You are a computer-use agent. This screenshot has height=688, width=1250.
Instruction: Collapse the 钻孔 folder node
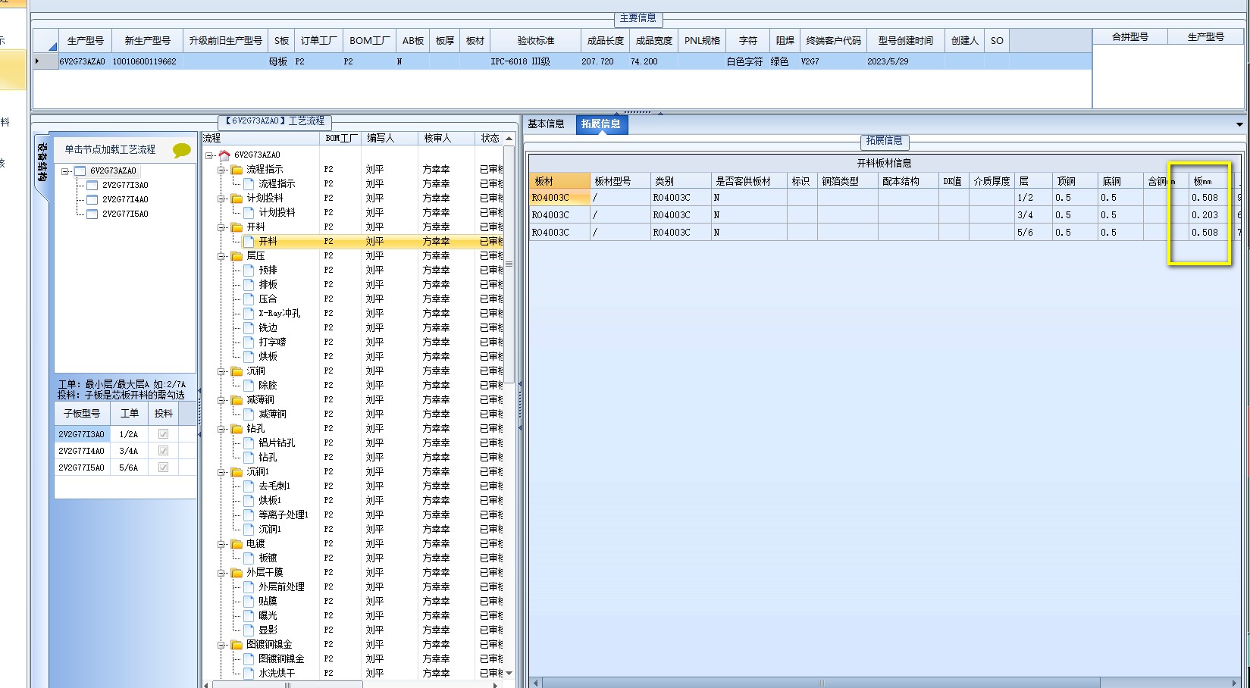pos(221,429)
